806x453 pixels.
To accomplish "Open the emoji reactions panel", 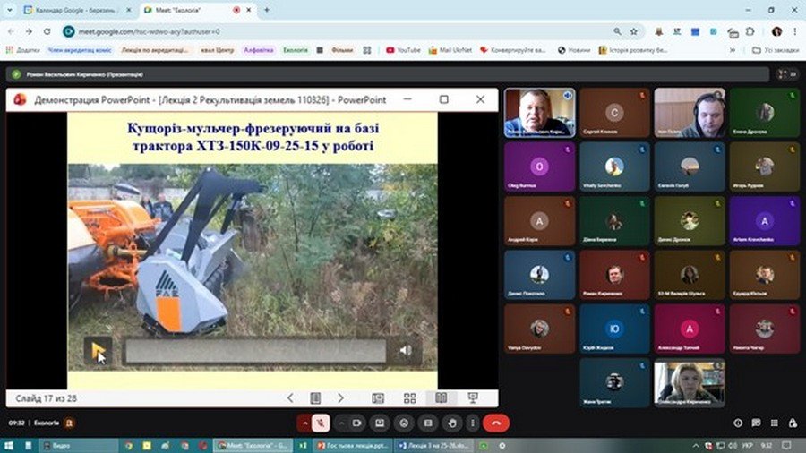I will pyautogui.click(x=405, y=423).
